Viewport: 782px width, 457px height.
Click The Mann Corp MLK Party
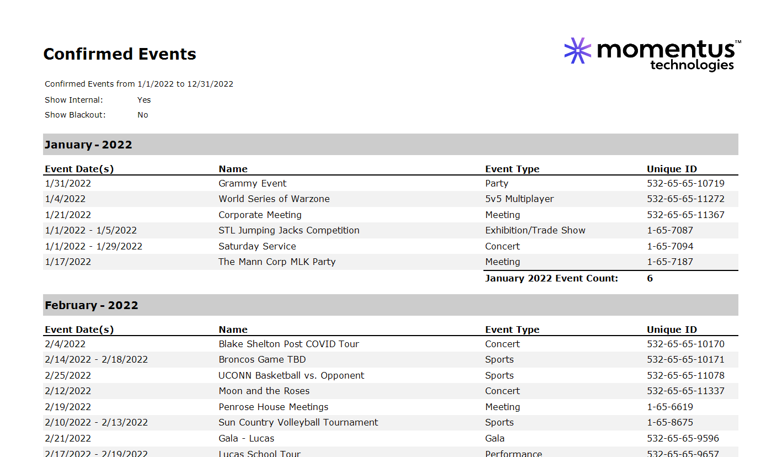click(x=277, y=262)
